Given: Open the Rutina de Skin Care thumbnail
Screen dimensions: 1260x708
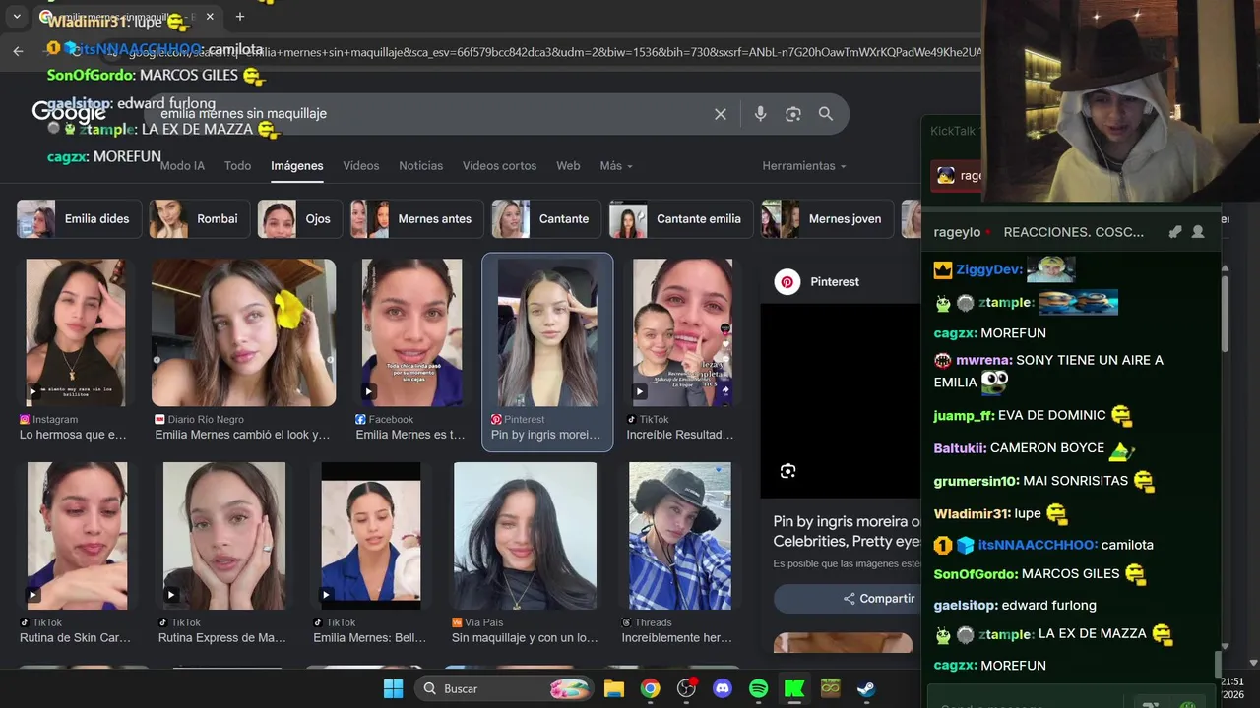Looking at the screenshot, I should pos(77,536).
